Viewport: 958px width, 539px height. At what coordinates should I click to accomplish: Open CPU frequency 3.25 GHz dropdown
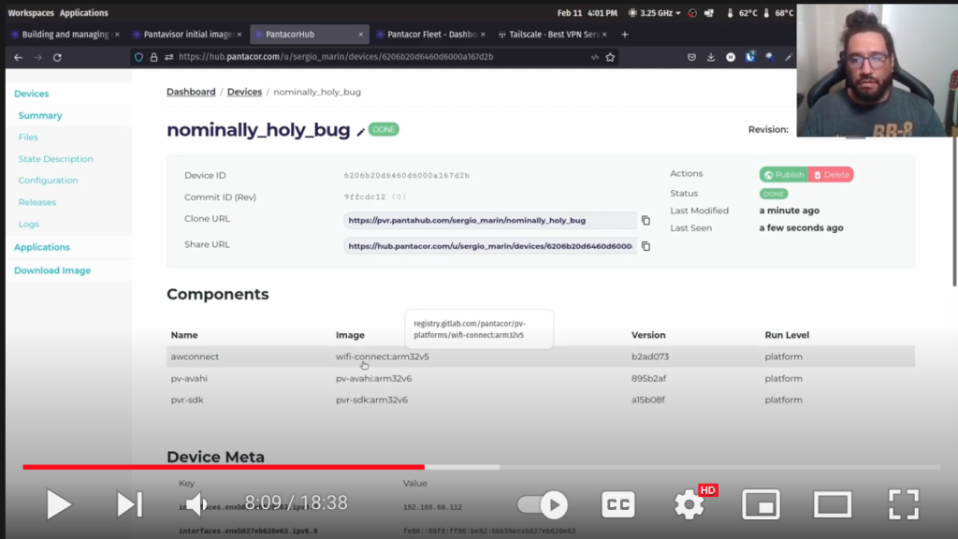[655, 13]
